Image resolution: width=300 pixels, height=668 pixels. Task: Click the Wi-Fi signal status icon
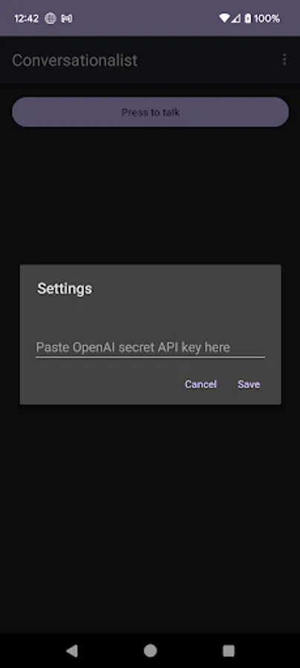click(224, 19)
